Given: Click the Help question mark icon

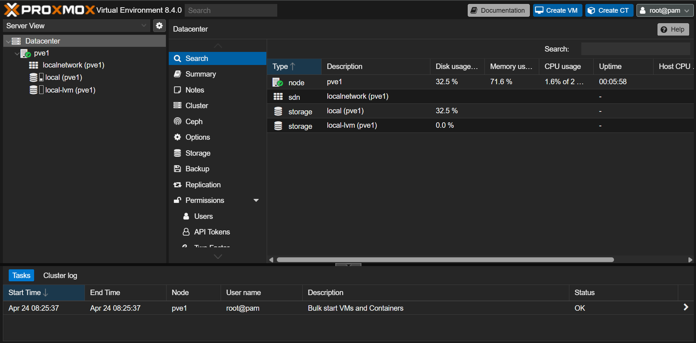Looking at the screenshot, I should 664,30.
